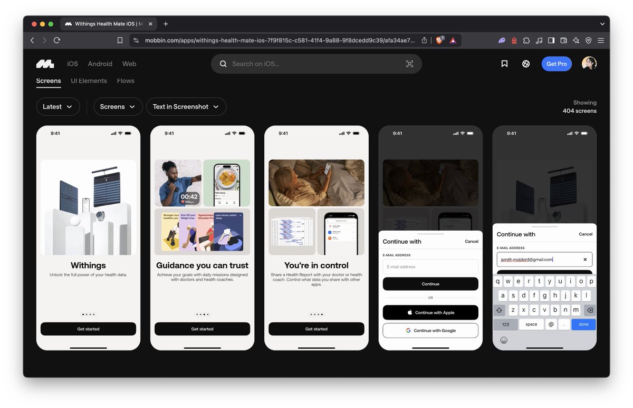Viewport: 633px width, 408px height.
Task: Click the workout man with 00:42 timer image
Action: [x=178, y=183]
